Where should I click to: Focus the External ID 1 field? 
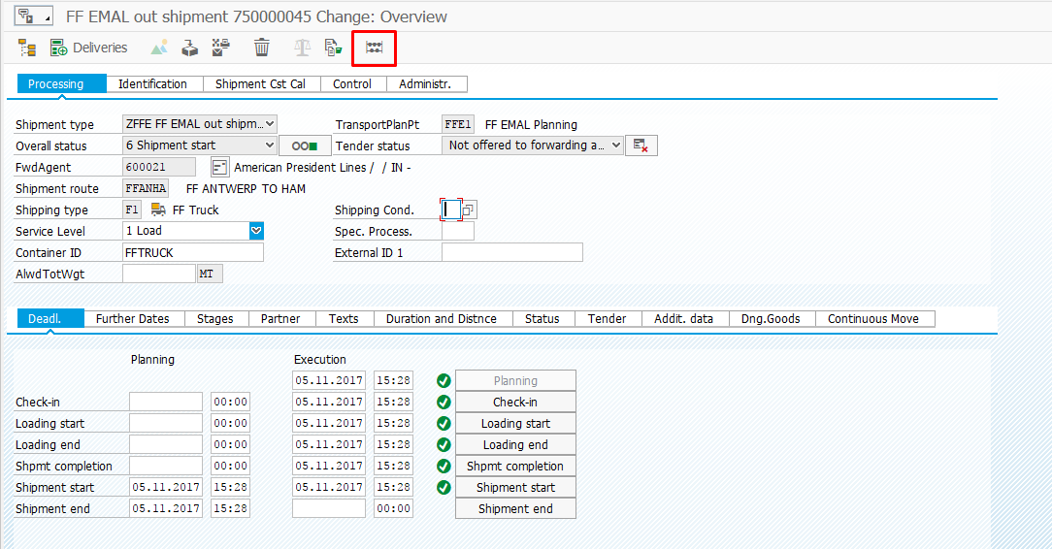tap(511, 253)
